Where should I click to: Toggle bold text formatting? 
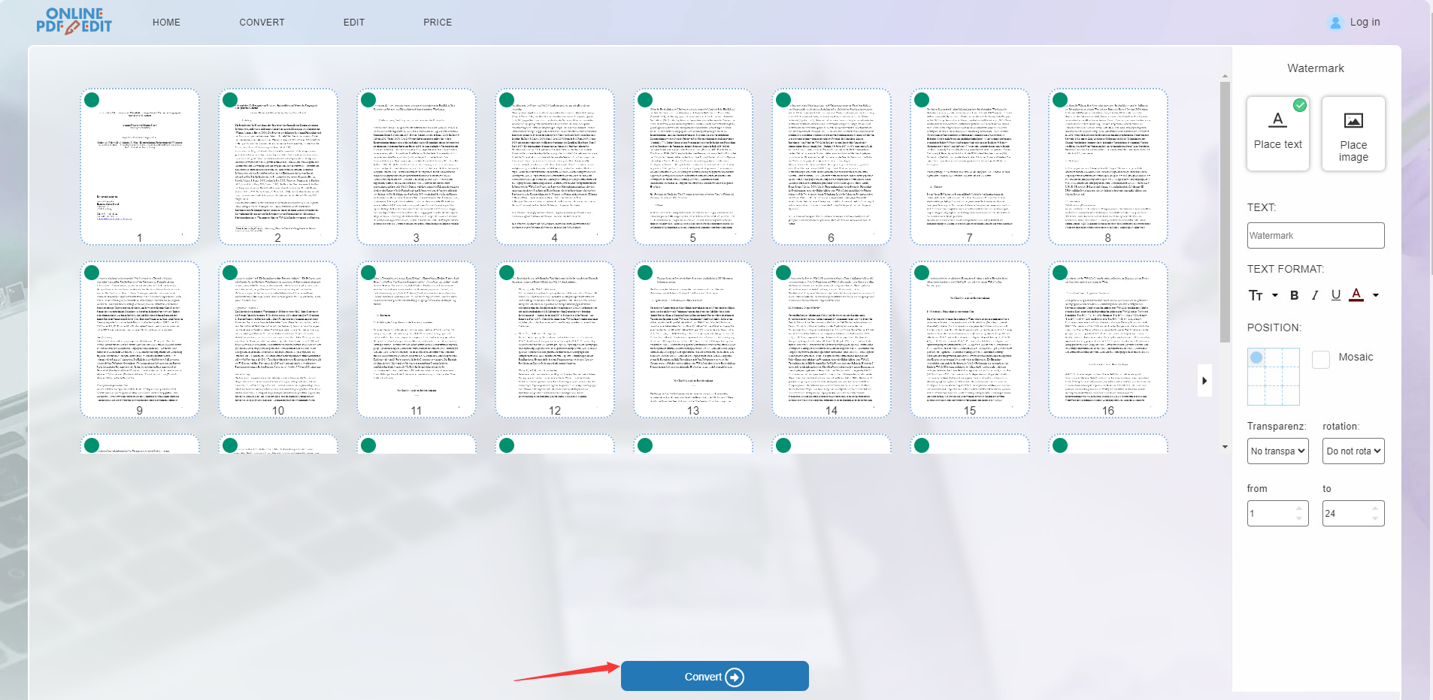click(x=1294, y=295)
